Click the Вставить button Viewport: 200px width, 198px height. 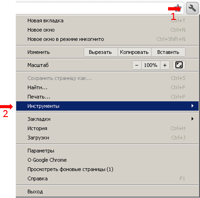tap(169, 52)
